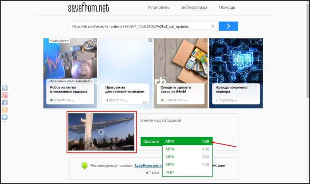The width and height of the screenshot is (310, 184).
Task: Close the cloud server ad
Action: click(x=261, y=40)
